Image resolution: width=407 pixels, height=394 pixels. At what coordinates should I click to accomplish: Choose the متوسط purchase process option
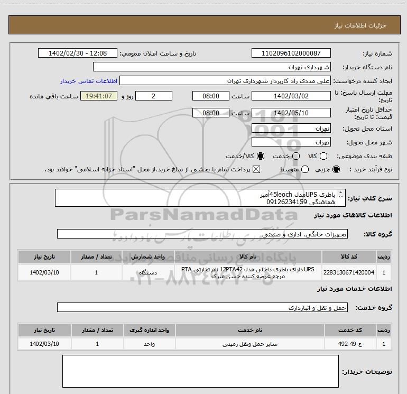point(305,169)
